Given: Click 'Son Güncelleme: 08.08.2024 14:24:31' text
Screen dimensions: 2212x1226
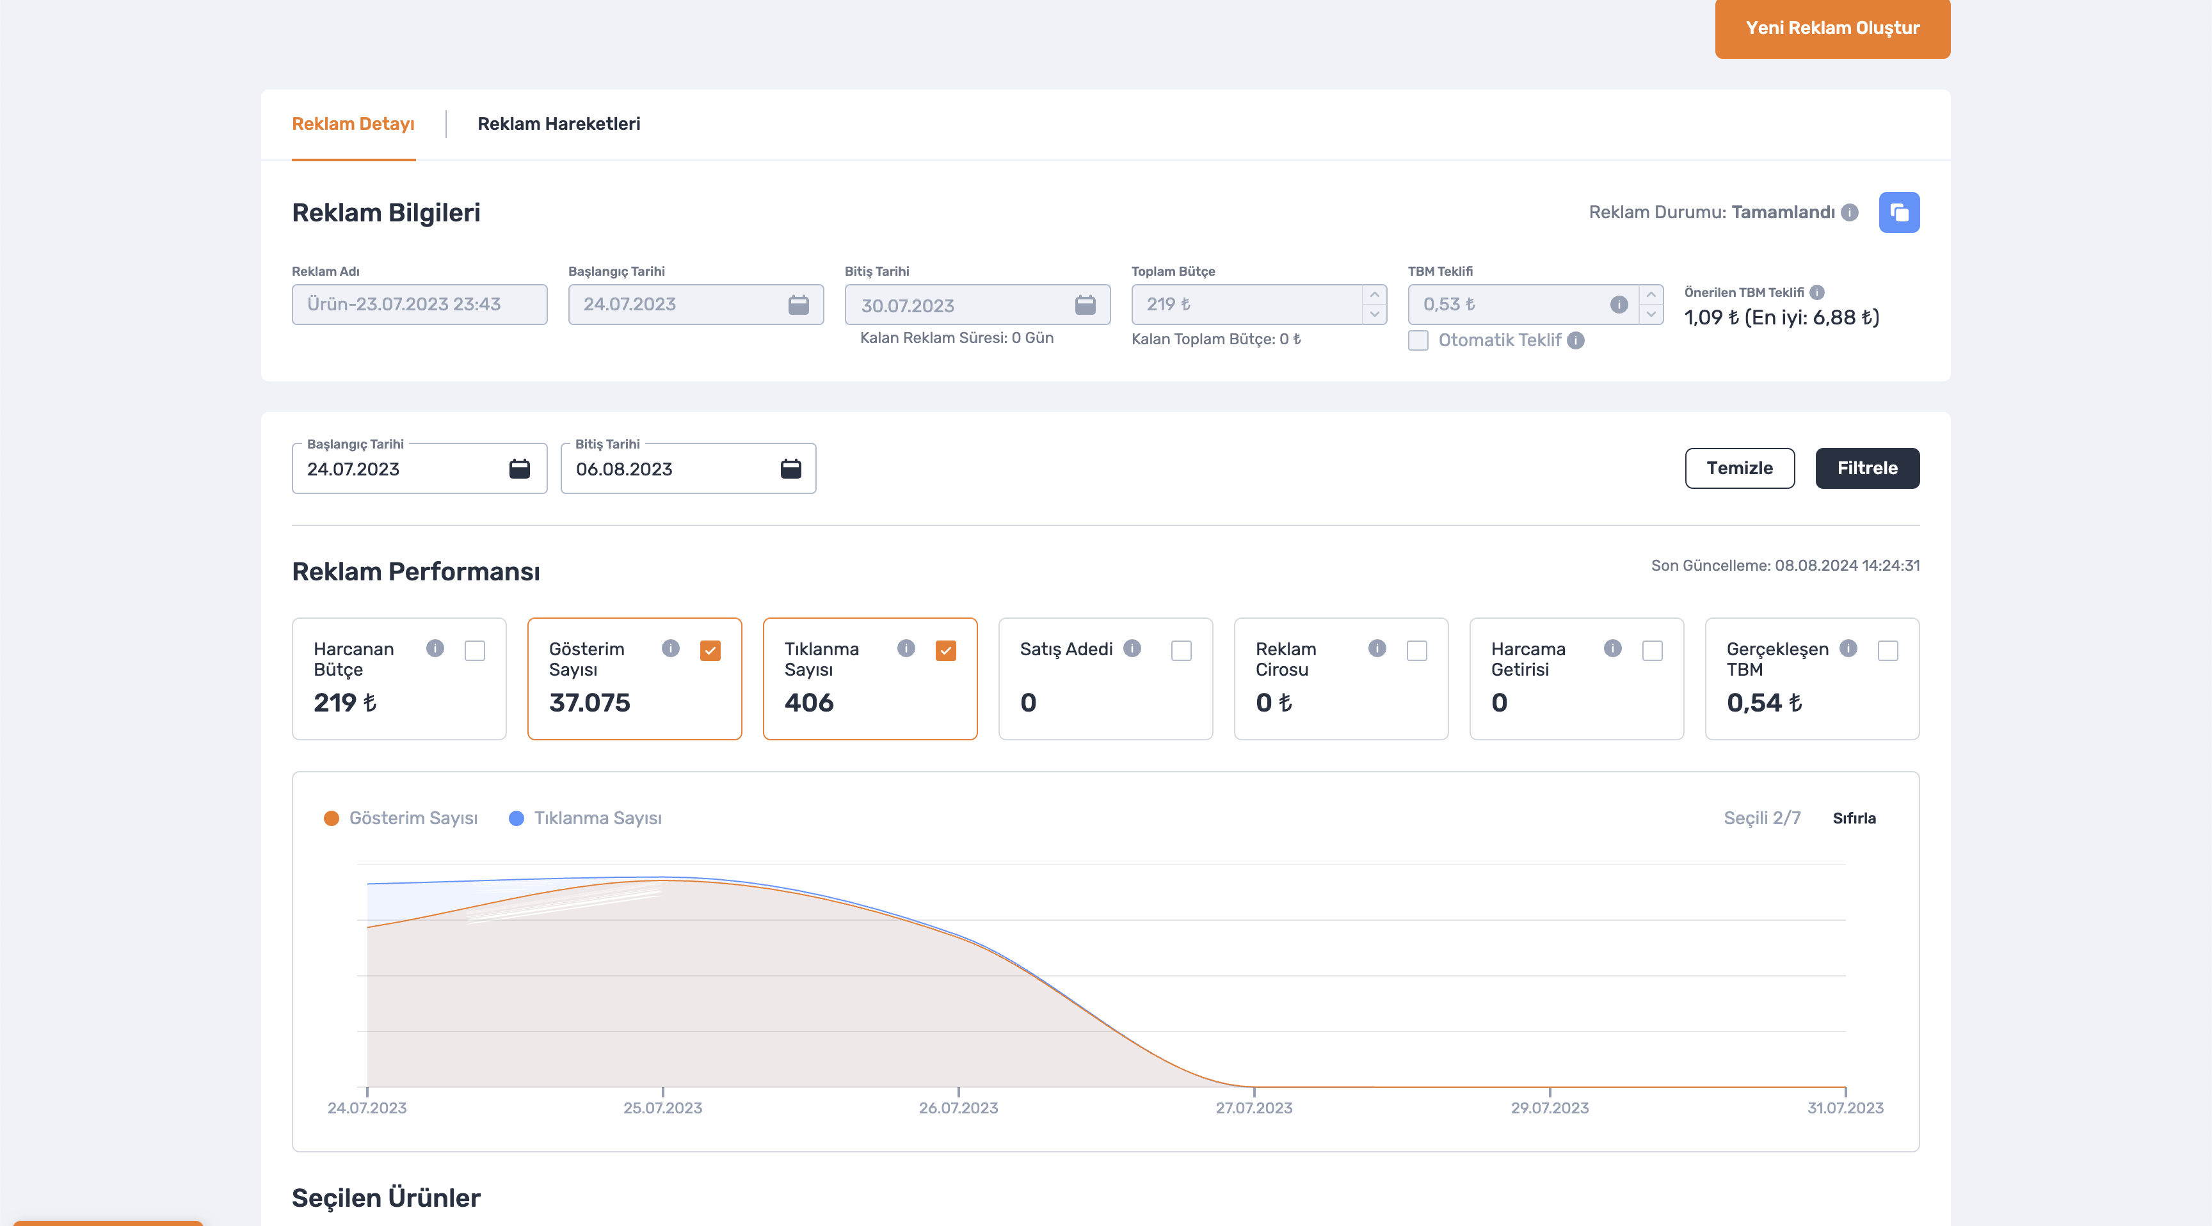Looking at the screenshot, I should [x=1785, y=566].
